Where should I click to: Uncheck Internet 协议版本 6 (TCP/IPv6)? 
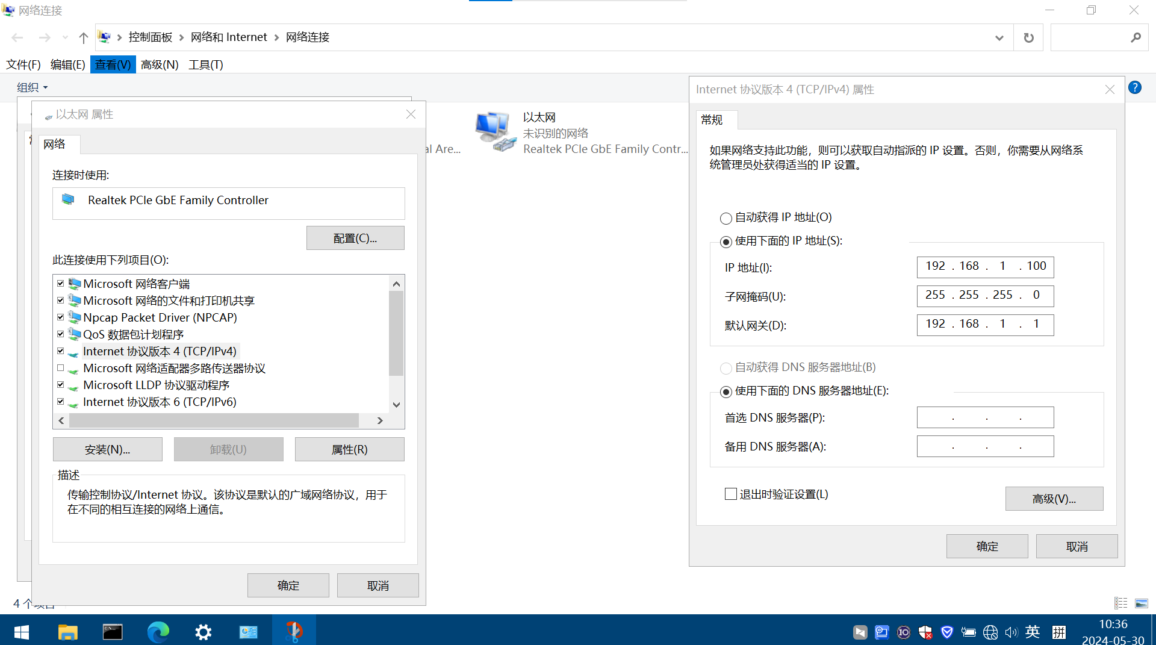pyautogui.click(x=61, y=402)
